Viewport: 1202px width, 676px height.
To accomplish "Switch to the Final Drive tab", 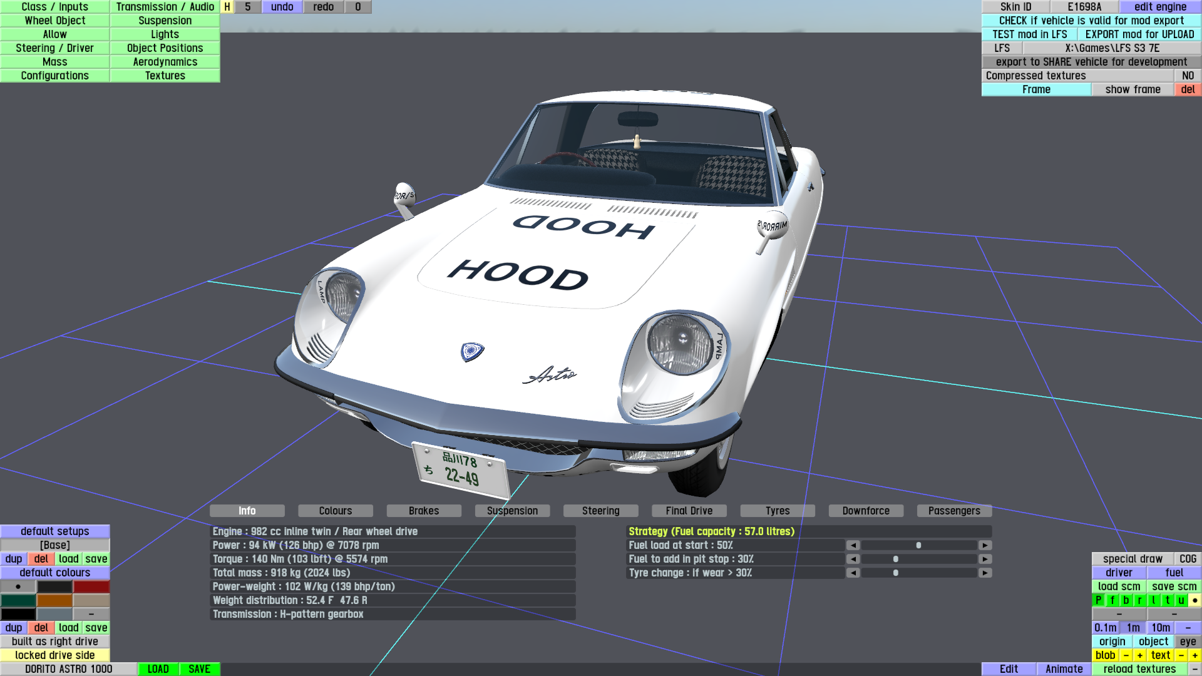I will click(x=689, y=511).
